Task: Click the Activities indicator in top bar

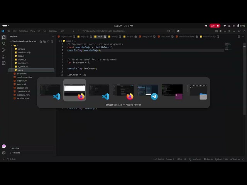Action: (5, 26)
